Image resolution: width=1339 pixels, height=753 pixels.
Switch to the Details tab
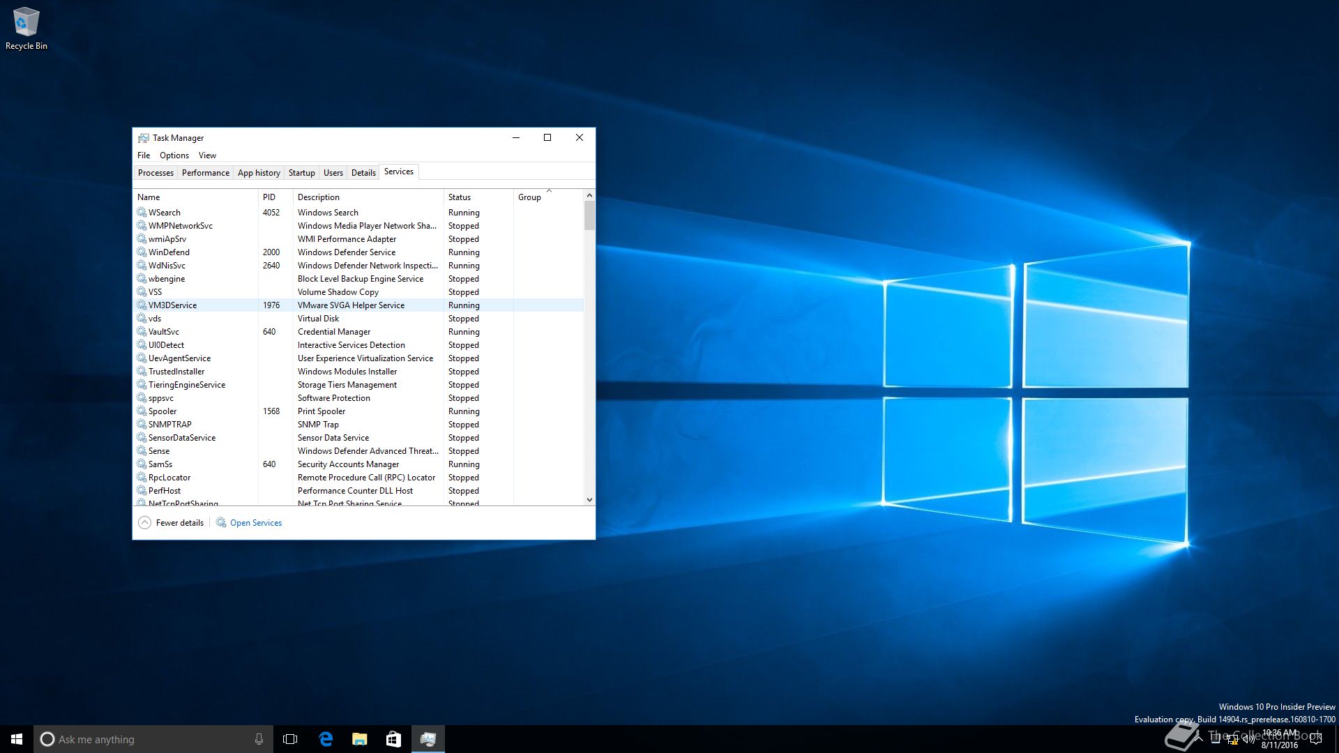coord(363,173)
